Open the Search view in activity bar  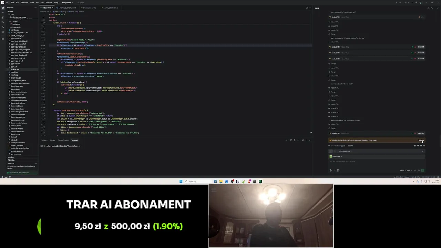(x=3, y=12)
